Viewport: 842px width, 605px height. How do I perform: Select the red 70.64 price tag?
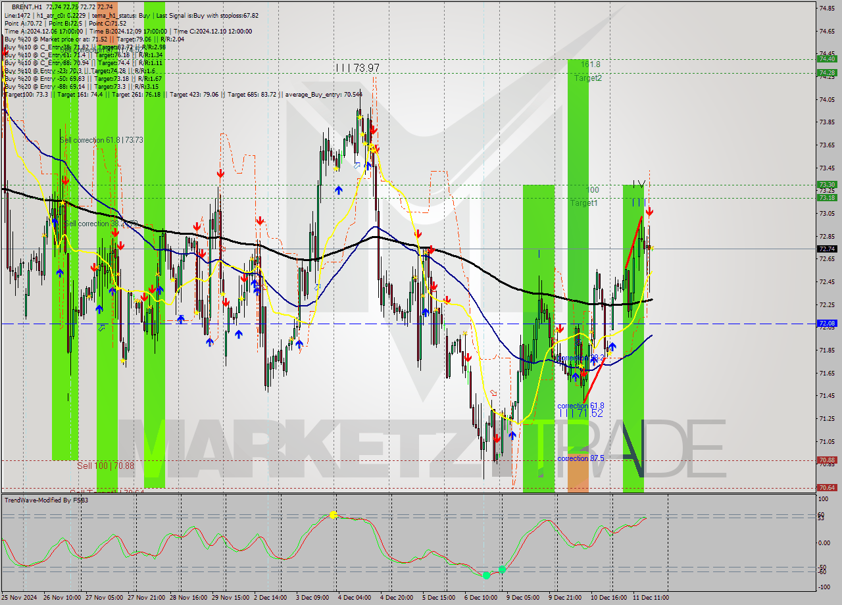826,487
